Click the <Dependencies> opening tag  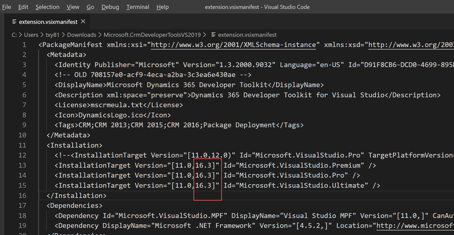point(74,206)
